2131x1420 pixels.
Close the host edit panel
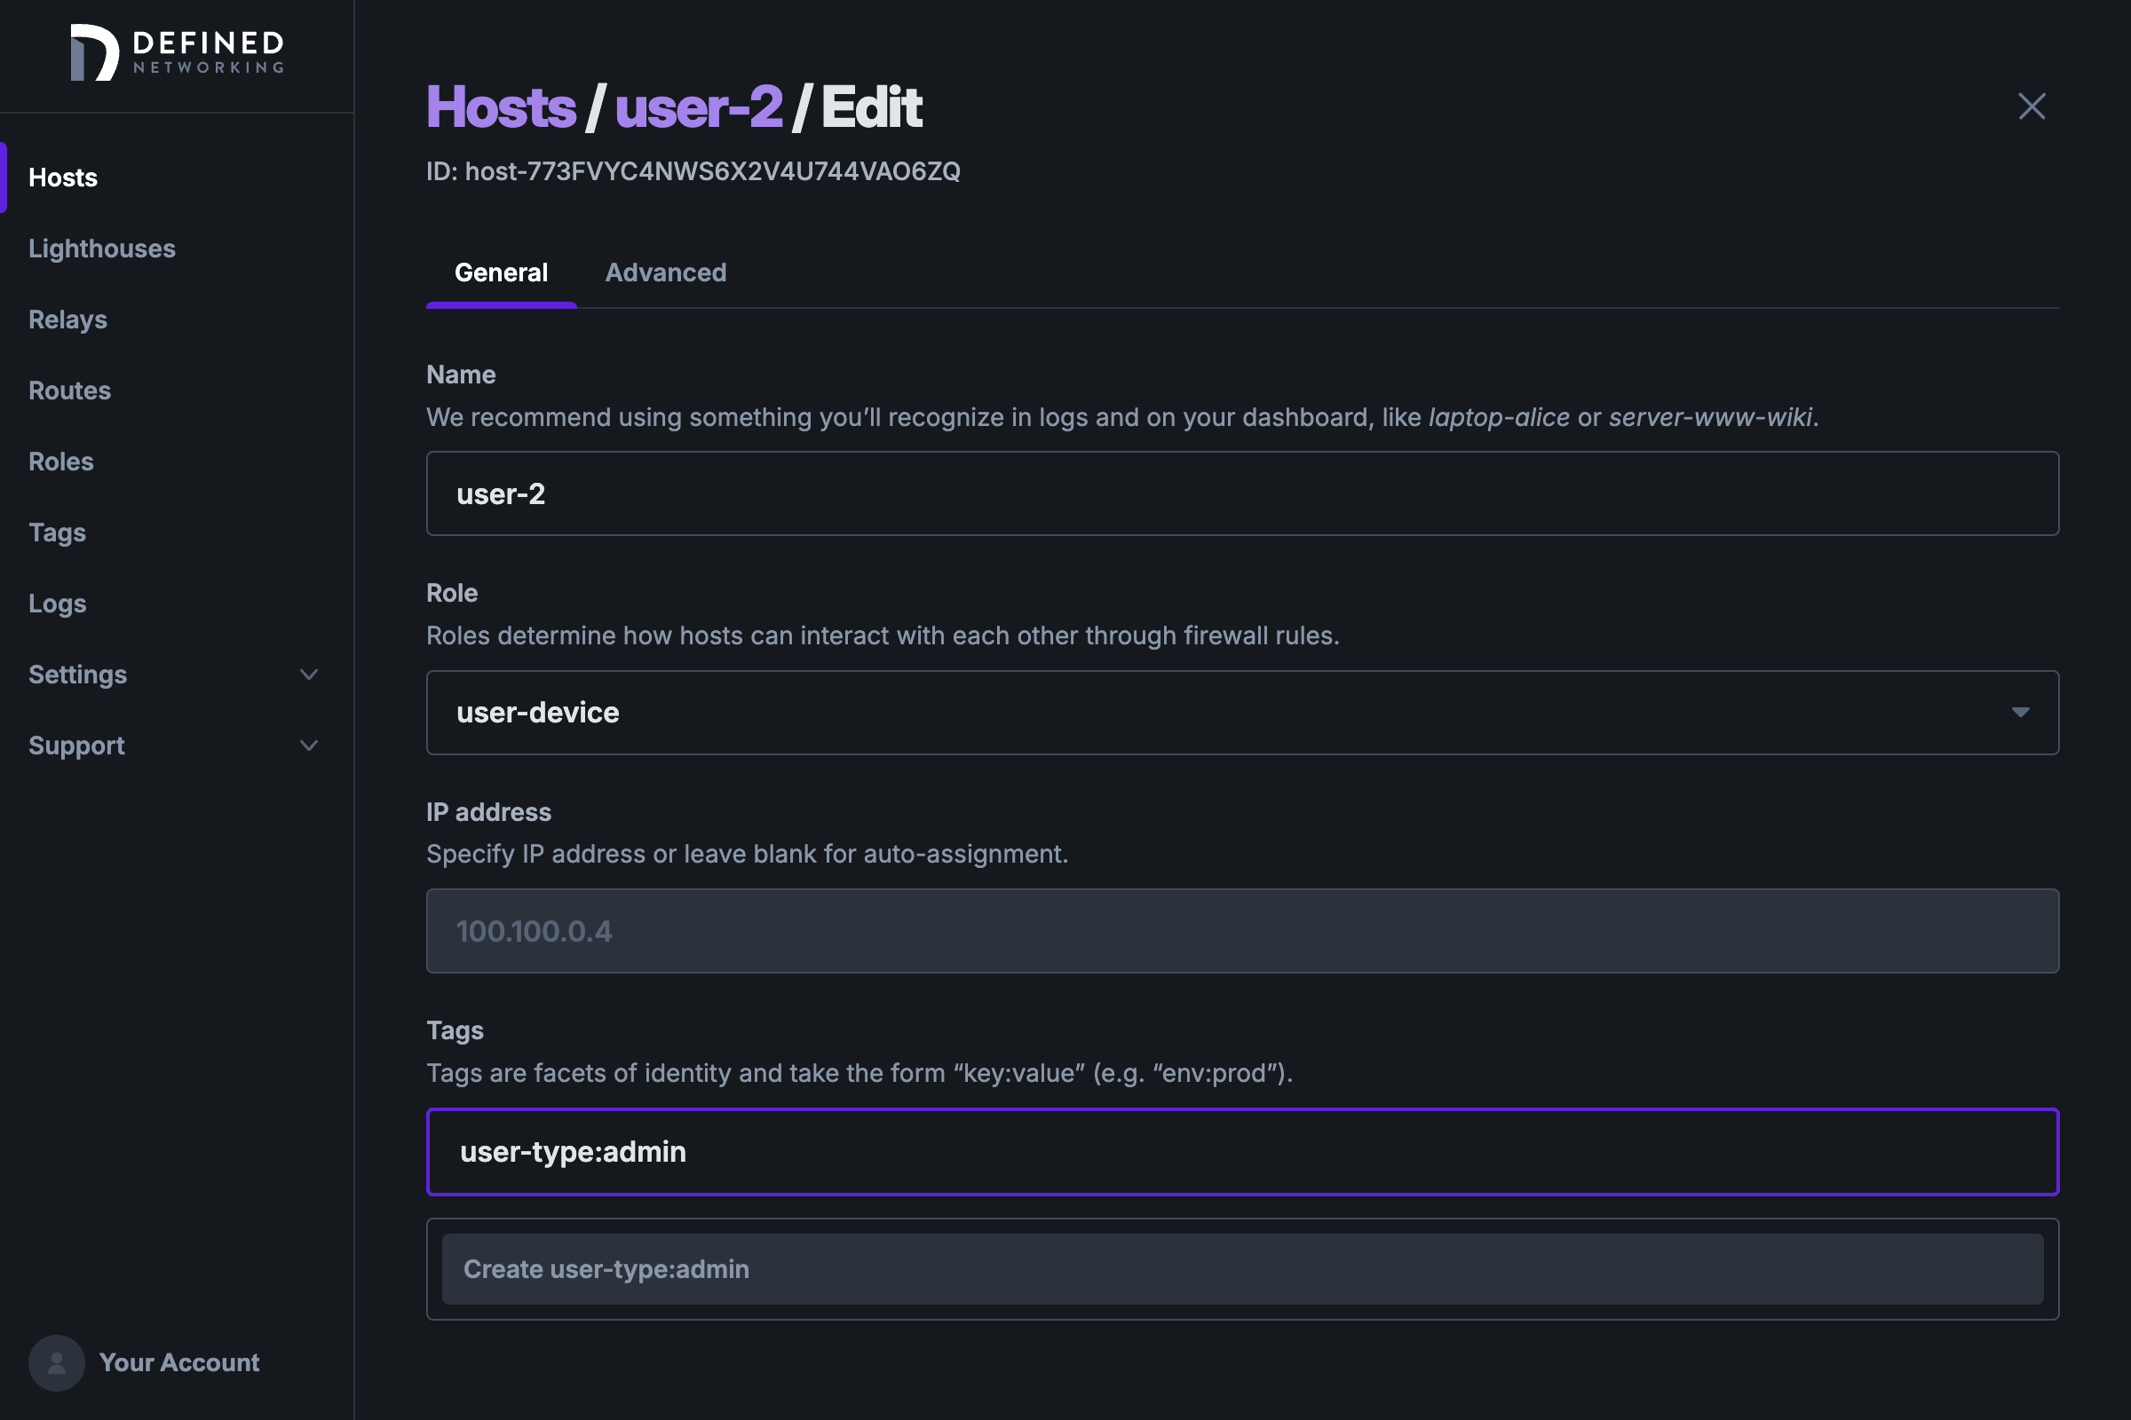2032,106
